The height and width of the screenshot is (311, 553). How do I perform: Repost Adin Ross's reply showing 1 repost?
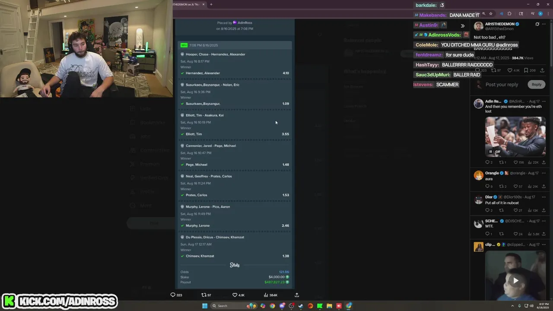pyautogui.click(x=501, y=162)
